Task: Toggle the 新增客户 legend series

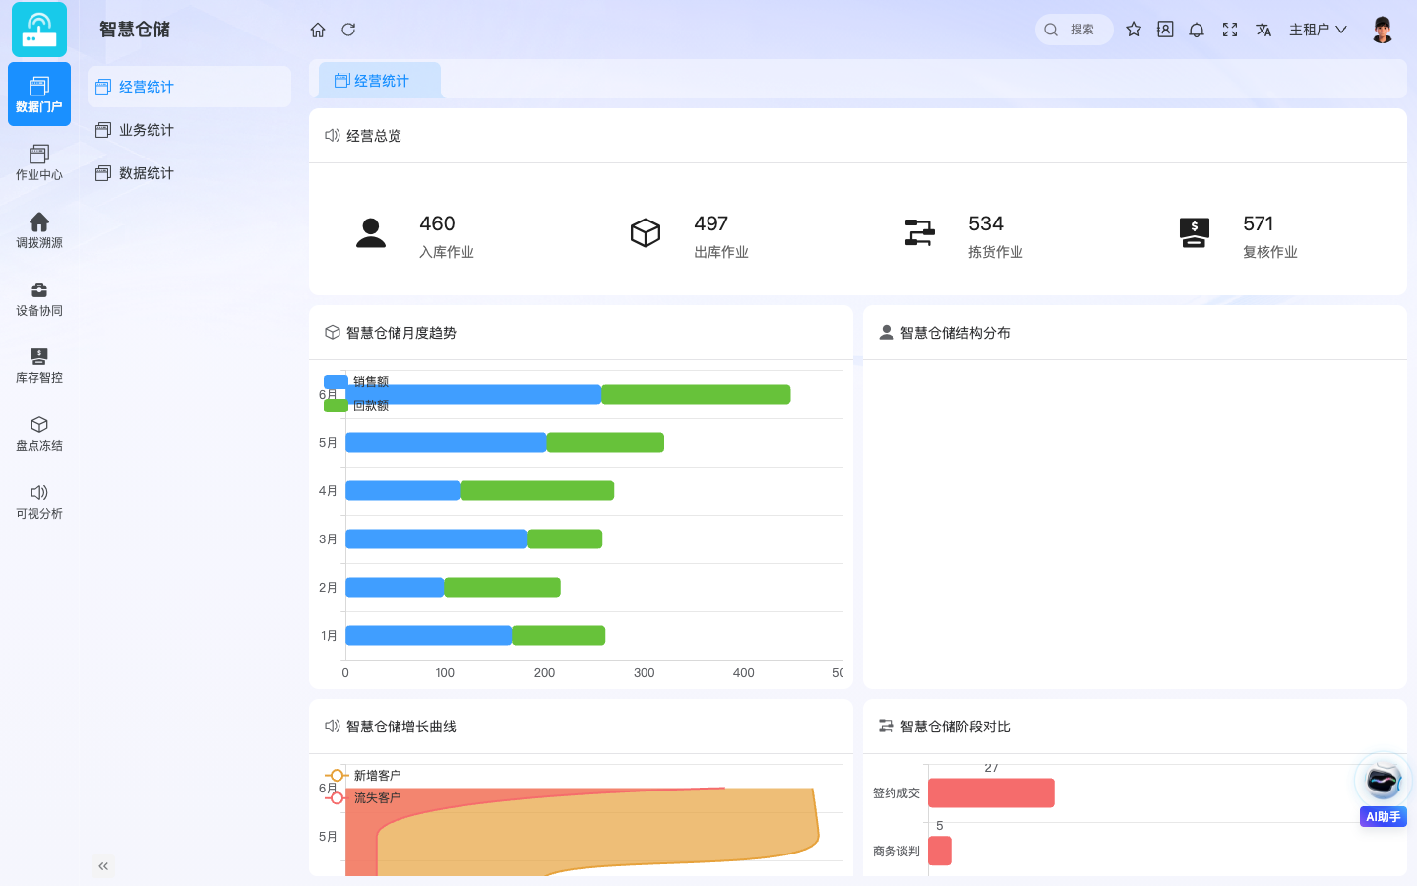Action: coord(362,775)
